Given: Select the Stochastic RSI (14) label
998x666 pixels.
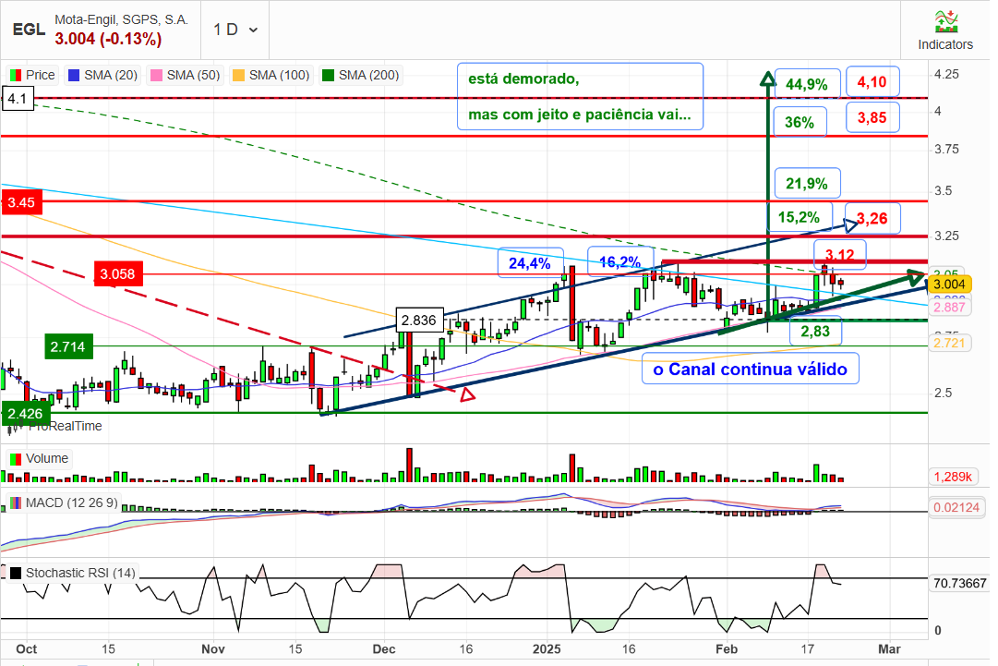Looking at the screenshot, I should point(80,573).
